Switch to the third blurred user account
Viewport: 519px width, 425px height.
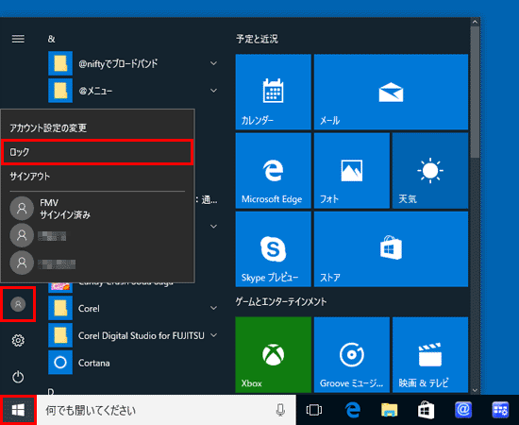(x=97, y=263)
